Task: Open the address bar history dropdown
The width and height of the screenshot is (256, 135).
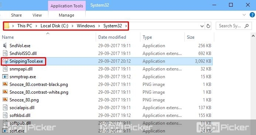Action: click(x=202, y=26)
